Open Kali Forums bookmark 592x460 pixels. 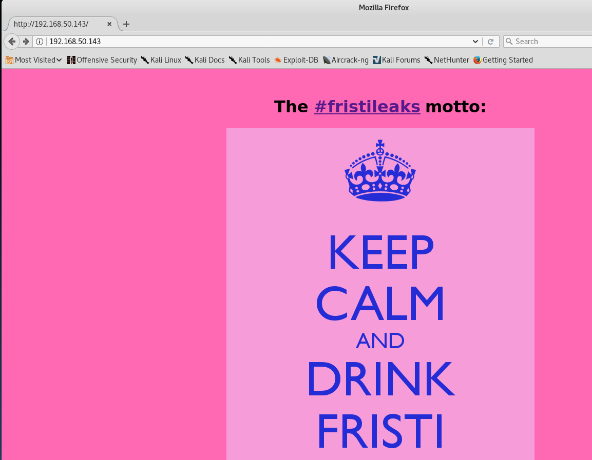(396, 60)
